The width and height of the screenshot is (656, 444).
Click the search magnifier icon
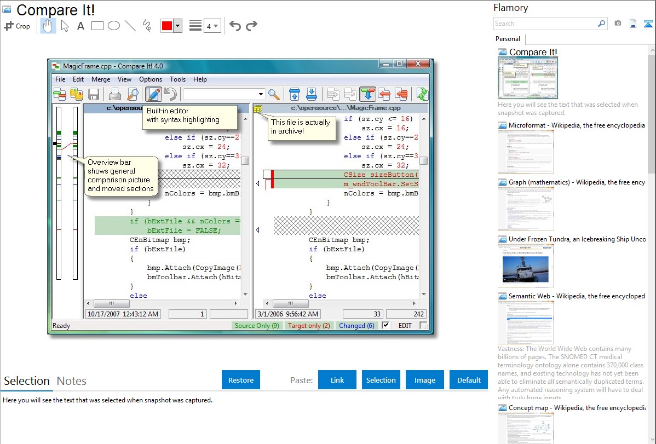point(602,24)
